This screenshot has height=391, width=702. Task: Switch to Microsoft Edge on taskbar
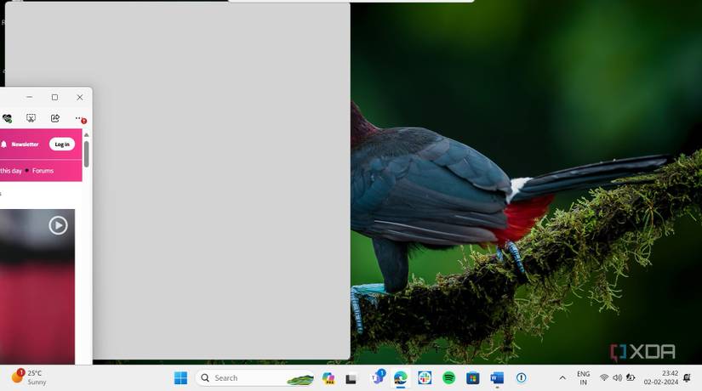(400, 378)
